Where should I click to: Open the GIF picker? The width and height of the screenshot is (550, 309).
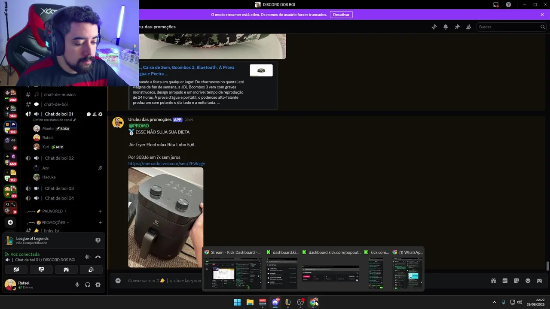coord(505,281)
